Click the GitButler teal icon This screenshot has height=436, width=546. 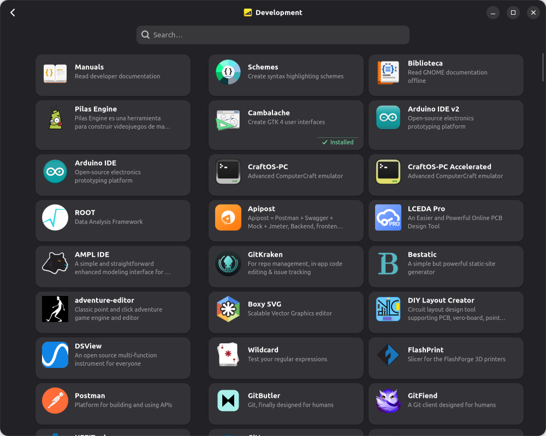tap(228, 401)
